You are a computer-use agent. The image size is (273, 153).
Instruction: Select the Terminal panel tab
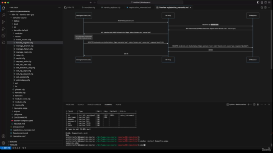[108, 105]
